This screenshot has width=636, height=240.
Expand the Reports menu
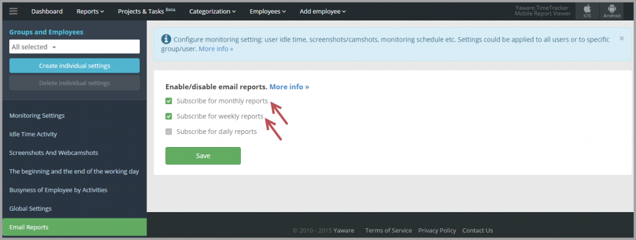click(90, 11)
